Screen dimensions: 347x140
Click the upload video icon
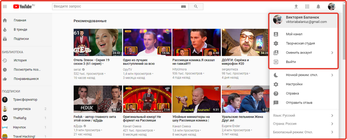(x=296, y=7)
